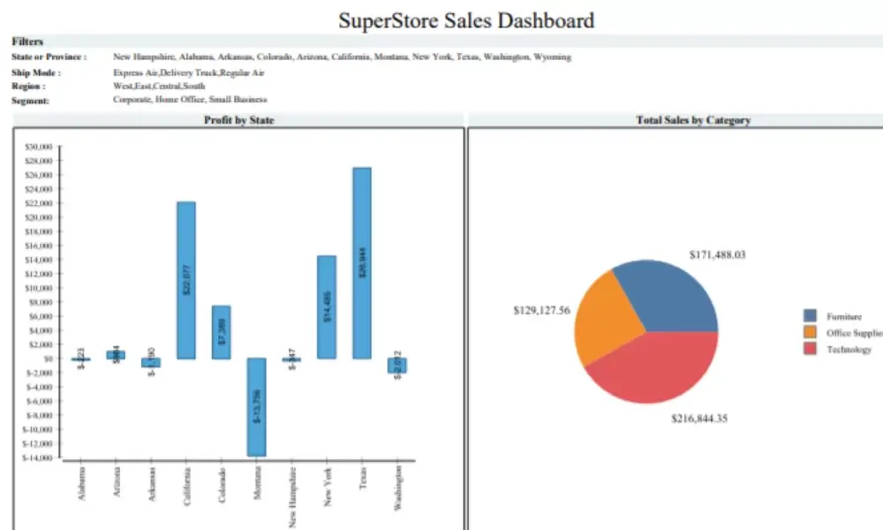Image resolution: width=883 pixels, height=530 pixels.
Task: Select the Colorado profit bar
Action: [222, 332]
